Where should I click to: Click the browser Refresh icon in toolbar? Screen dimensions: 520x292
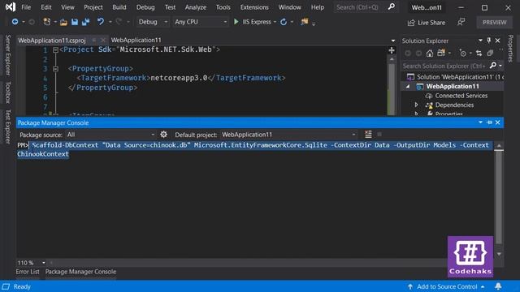[284, 22]
